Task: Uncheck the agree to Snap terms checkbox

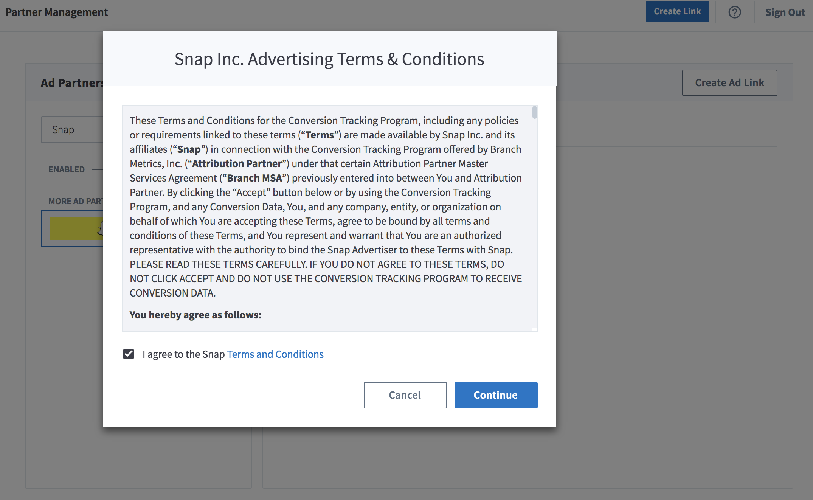Action: click(x=129, y=354)
